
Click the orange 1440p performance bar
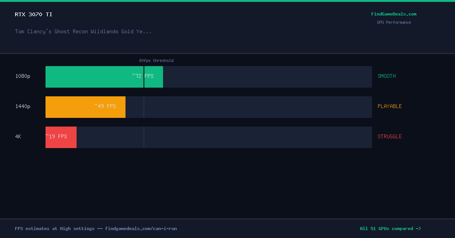[85, 107]
